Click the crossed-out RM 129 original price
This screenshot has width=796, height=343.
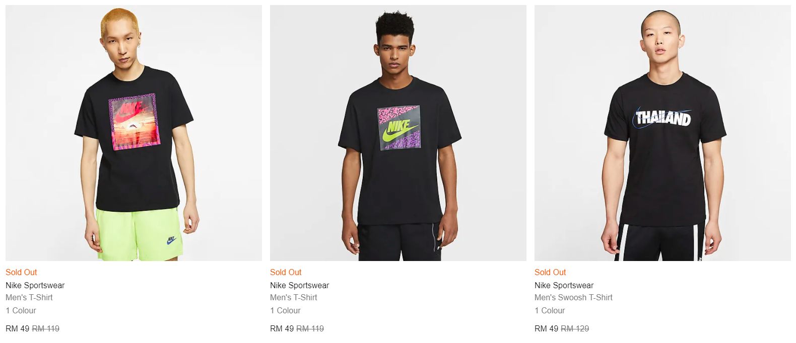click(x=575, y=328)
